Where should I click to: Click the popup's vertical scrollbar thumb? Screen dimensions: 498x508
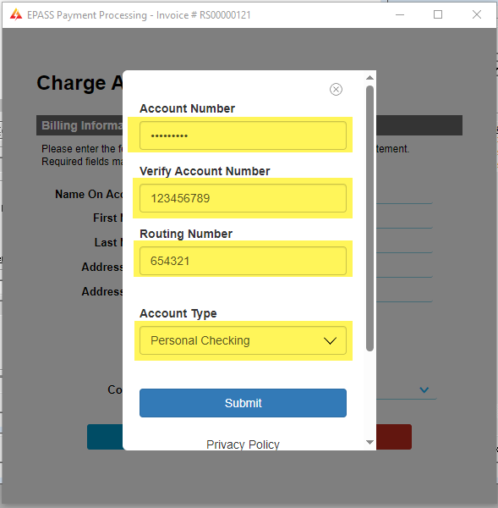coord(369,218)
